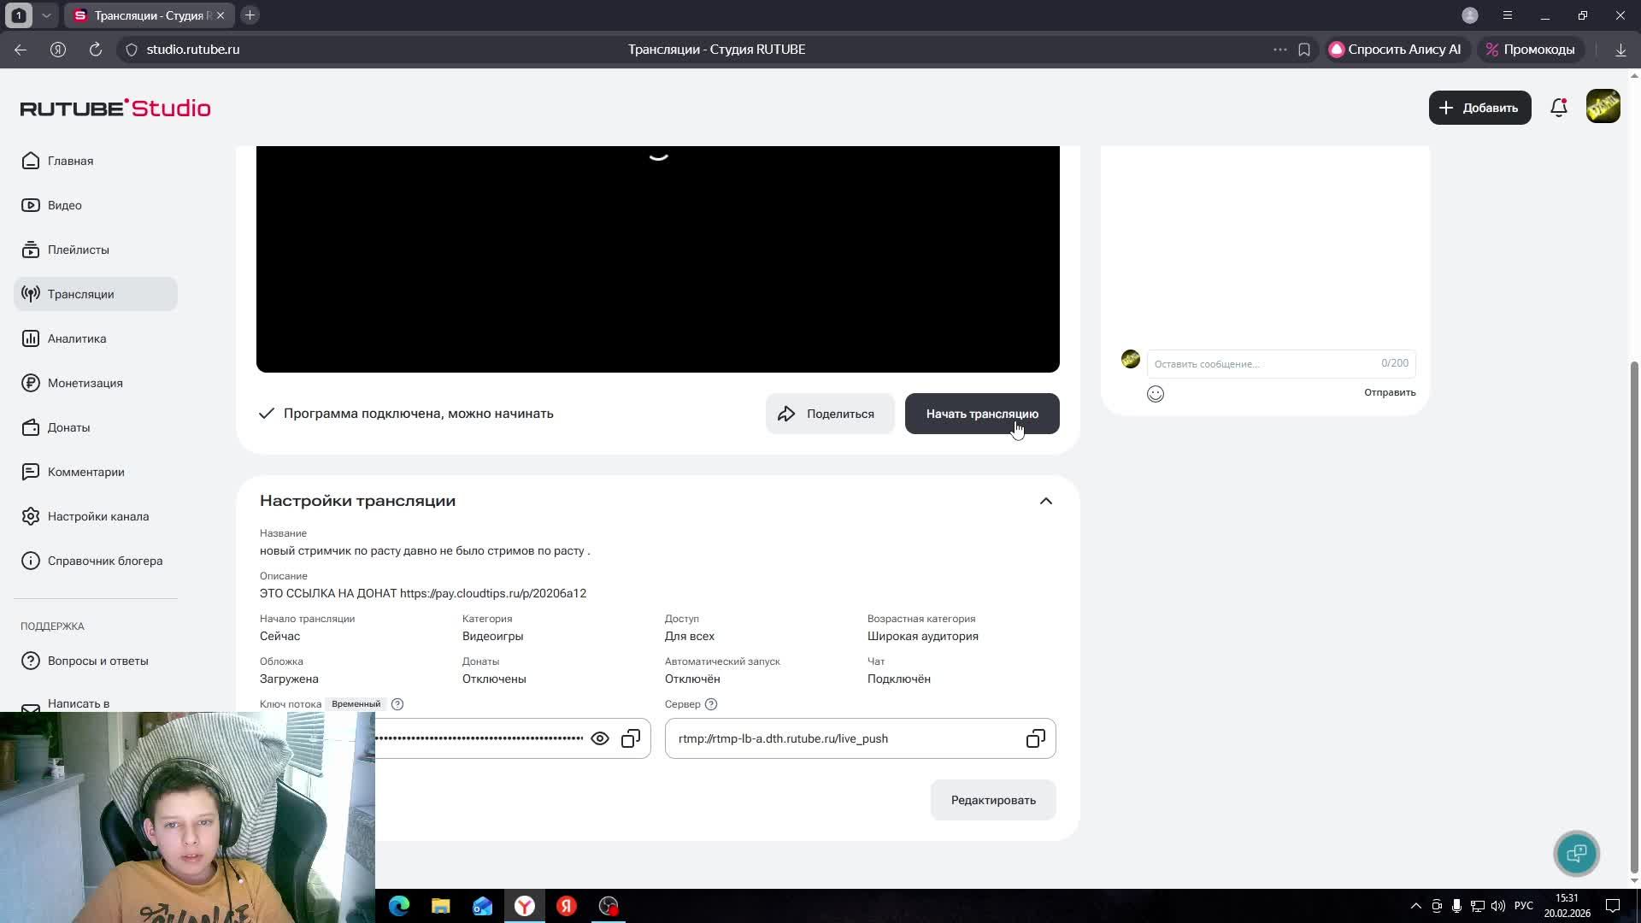Viewport: 1641px width, 923px height.
Task: Open the emoji picker in chat
Action: point(1156,394)
